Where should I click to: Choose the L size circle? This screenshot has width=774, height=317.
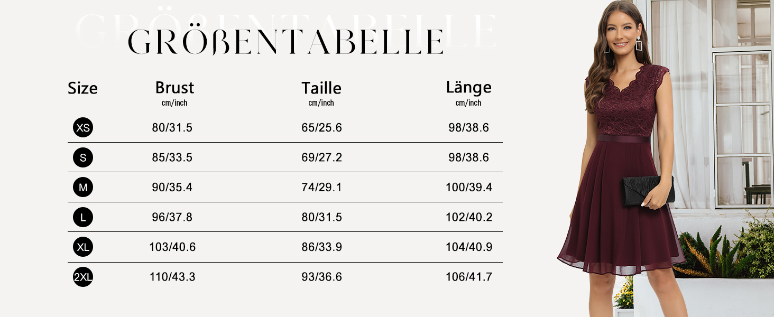(x=83, y=217)
